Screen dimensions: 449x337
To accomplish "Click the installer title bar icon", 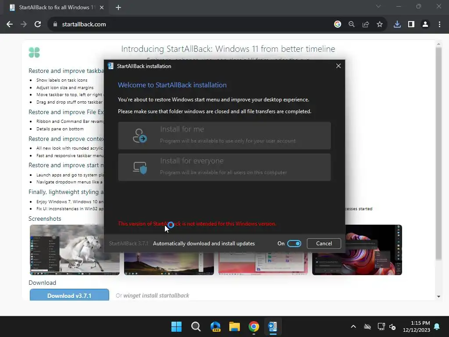I will pyautogui.click(x=110, y=66).
